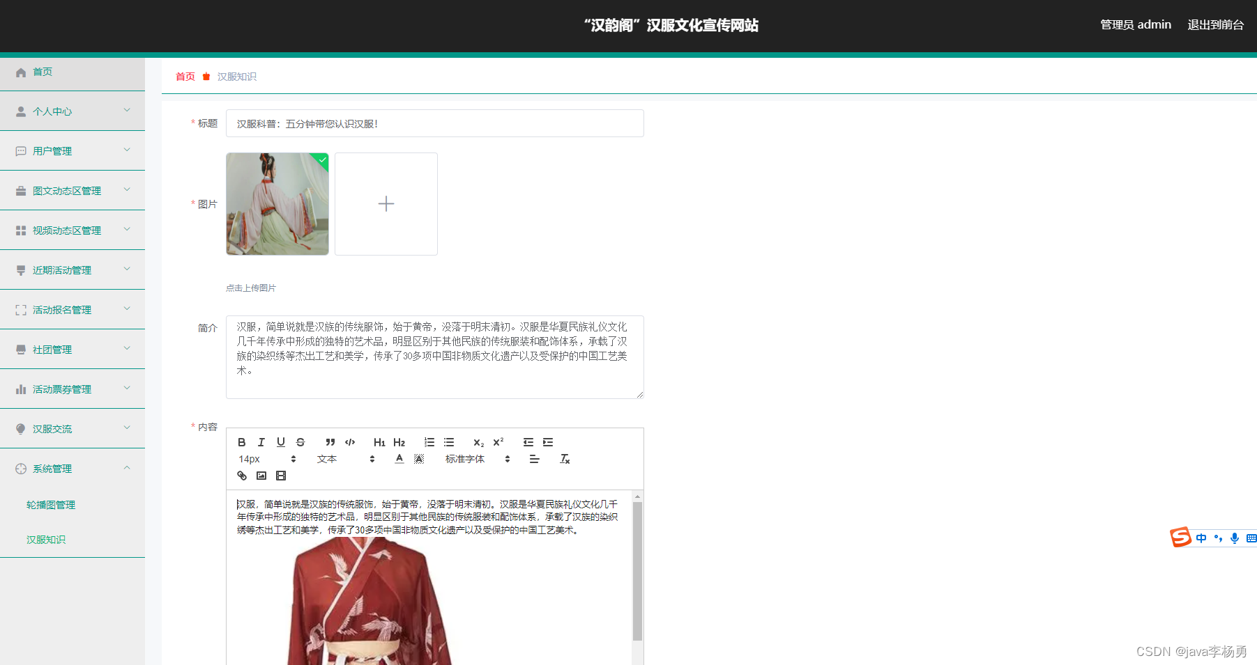The width and height of the screenshot is (1257, 665).
Task: Apply subscript formatting
Action: pos(478,442)
